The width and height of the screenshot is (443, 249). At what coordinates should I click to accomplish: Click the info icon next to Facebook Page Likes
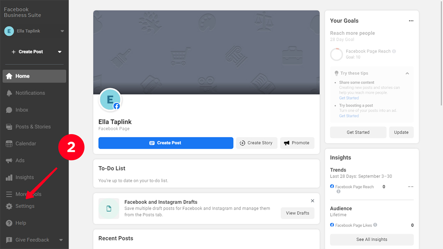pos(375,225)
